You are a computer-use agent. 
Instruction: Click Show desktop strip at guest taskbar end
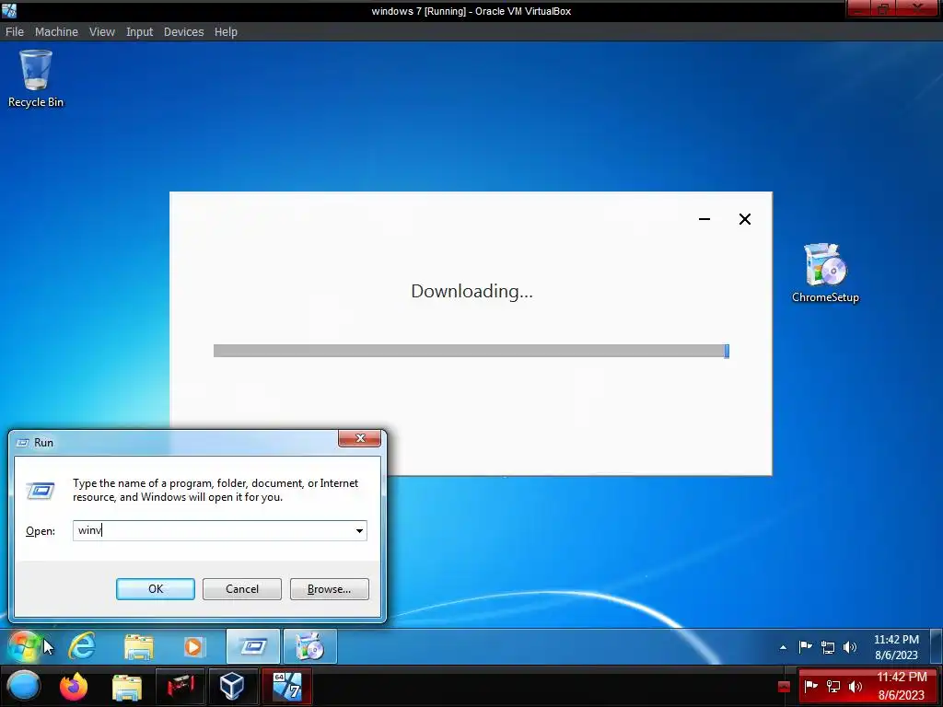[937, 646]
